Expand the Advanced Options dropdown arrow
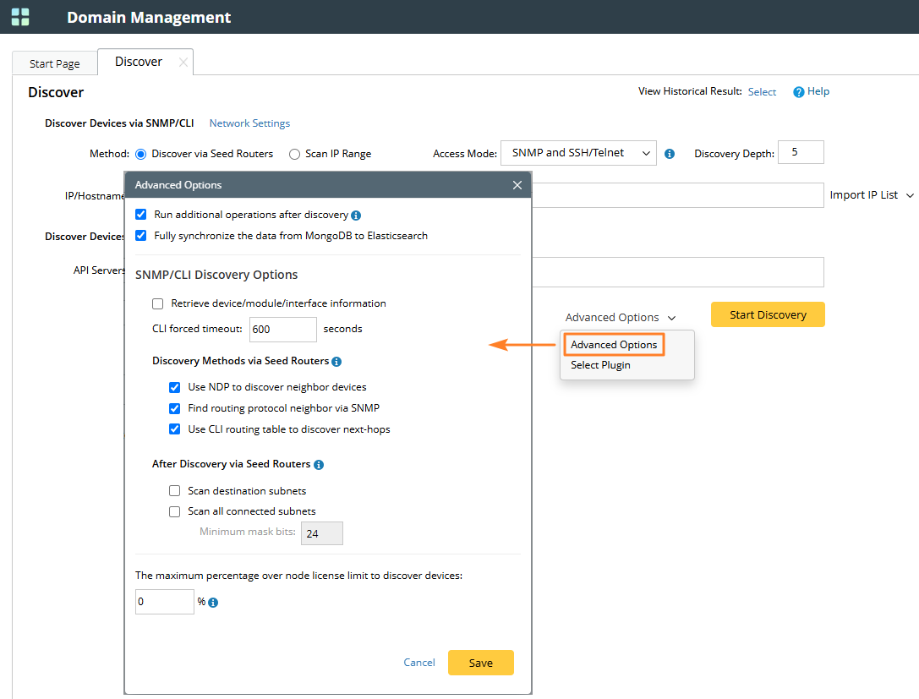The image size is (919, 699). tap(671, 318)
